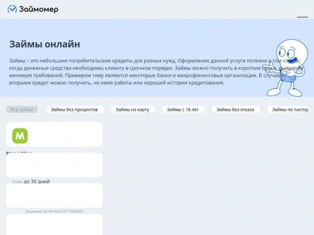Click the "Займы онлайн" page heading

(x=44, y=44)
